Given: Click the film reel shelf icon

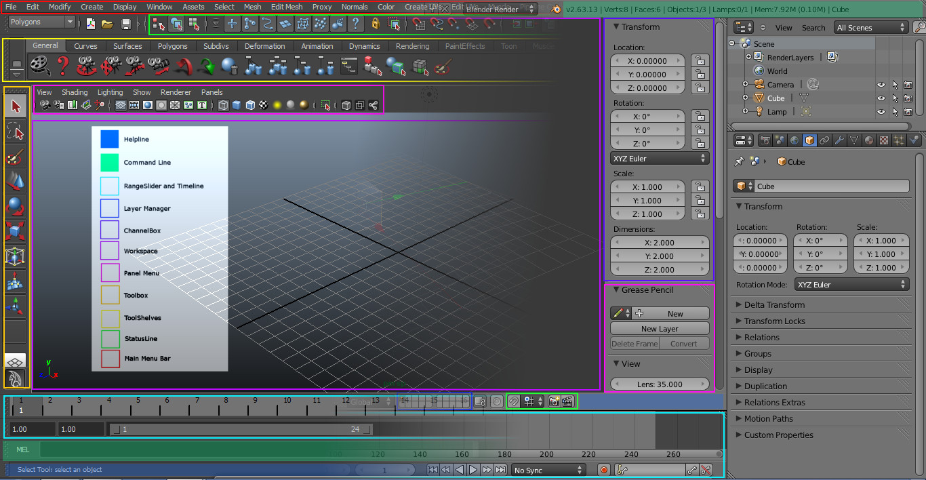Looking at the screenshot, I should click(40, 65).
